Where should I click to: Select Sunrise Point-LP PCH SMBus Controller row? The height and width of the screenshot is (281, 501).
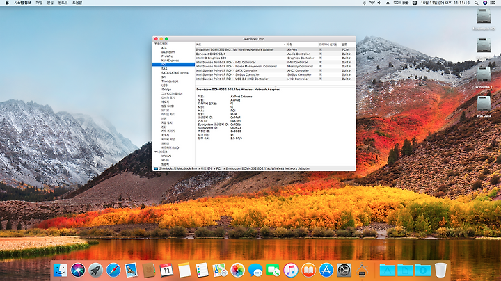(275, 74)
